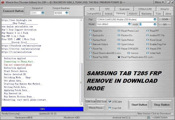
Task: Click the 100% progress bar
Action: pos(42,109)
